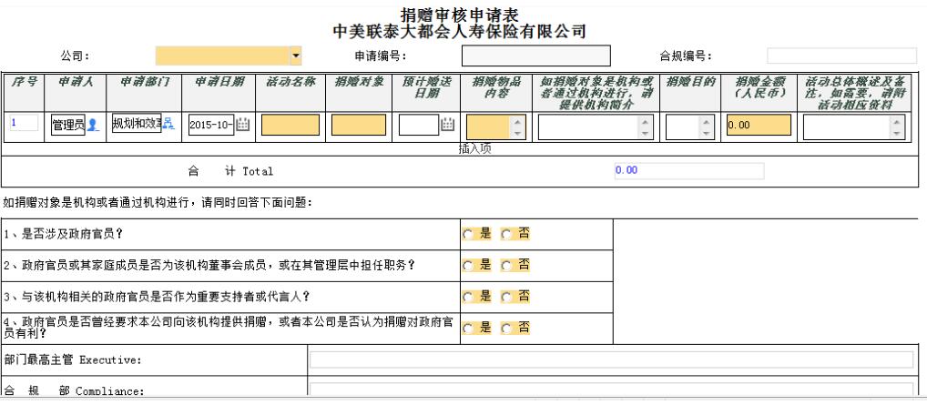Expand the 公司 dropdown arrow
927x405 pixels.
click(x=296, y=56)
